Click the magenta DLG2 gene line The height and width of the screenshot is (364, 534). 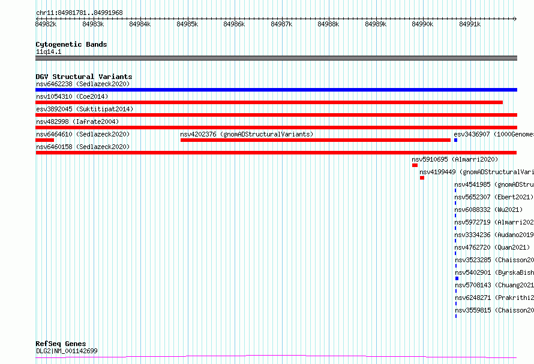[276, 357]
